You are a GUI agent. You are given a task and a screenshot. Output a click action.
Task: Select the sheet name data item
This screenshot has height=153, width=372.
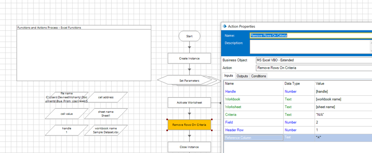(106, 114)
